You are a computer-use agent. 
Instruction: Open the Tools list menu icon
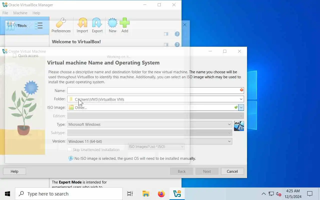pyautogui.click(x=39, y=25)
